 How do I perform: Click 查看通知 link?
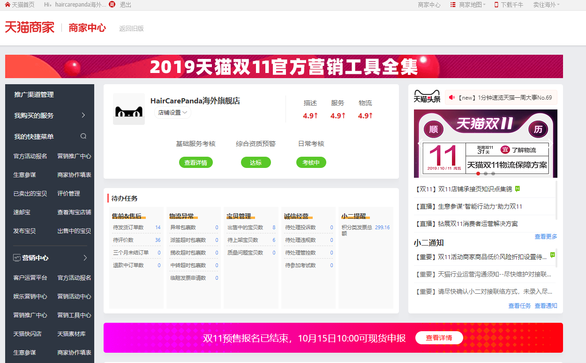(546, 306)
